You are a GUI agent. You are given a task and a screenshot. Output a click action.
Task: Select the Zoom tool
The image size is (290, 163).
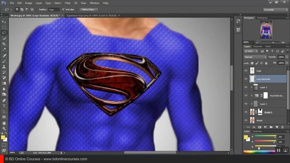coord(4,129)
